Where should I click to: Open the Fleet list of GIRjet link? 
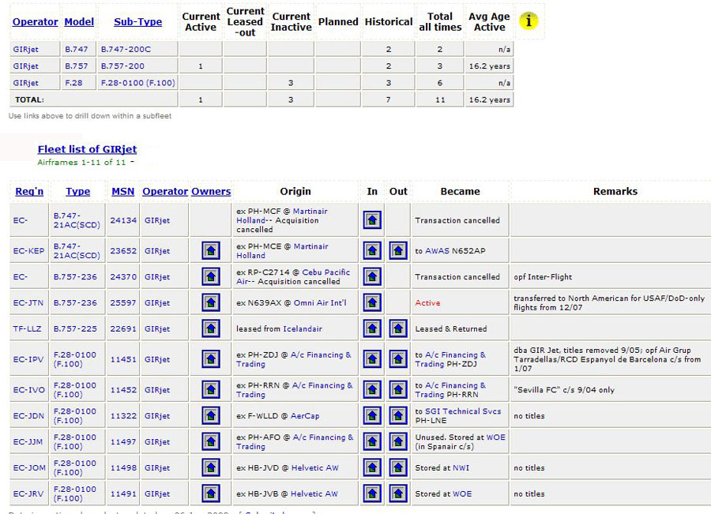point(87,149)
